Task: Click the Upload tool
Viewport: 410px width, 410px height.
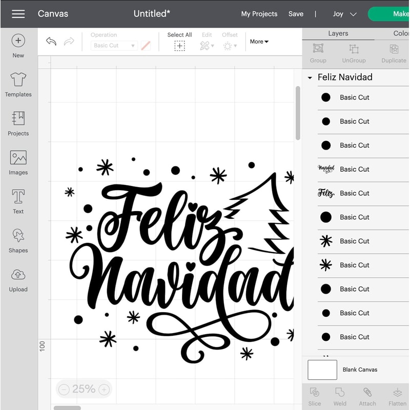Action: pyautogui.click(x=18, y=279)
